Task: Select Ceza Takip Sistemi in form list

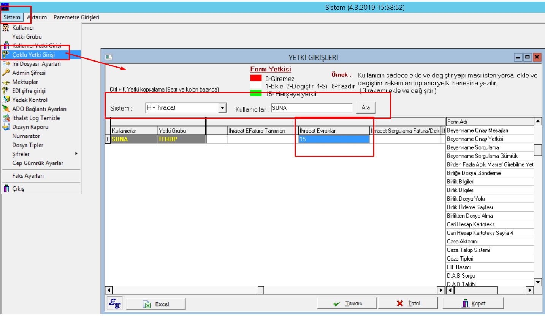Action: 469,250
